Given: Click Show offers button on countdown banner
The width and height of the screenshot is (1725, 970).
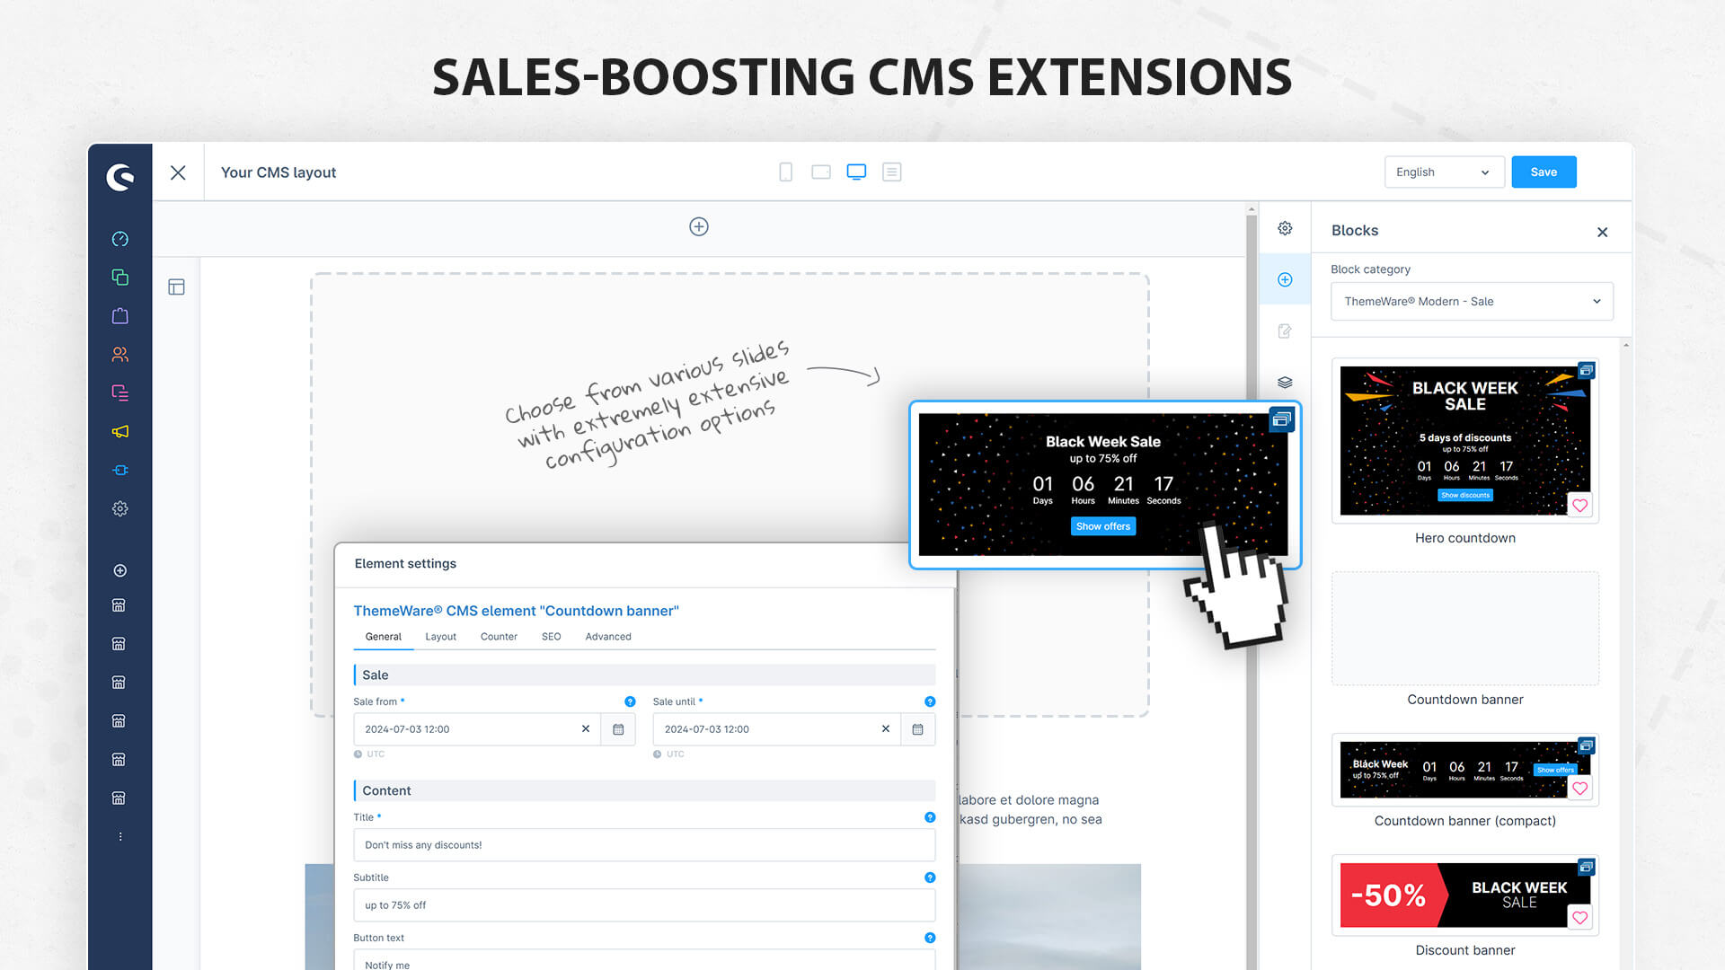Looking at the screenshot, I should (x=1100, y=525).
